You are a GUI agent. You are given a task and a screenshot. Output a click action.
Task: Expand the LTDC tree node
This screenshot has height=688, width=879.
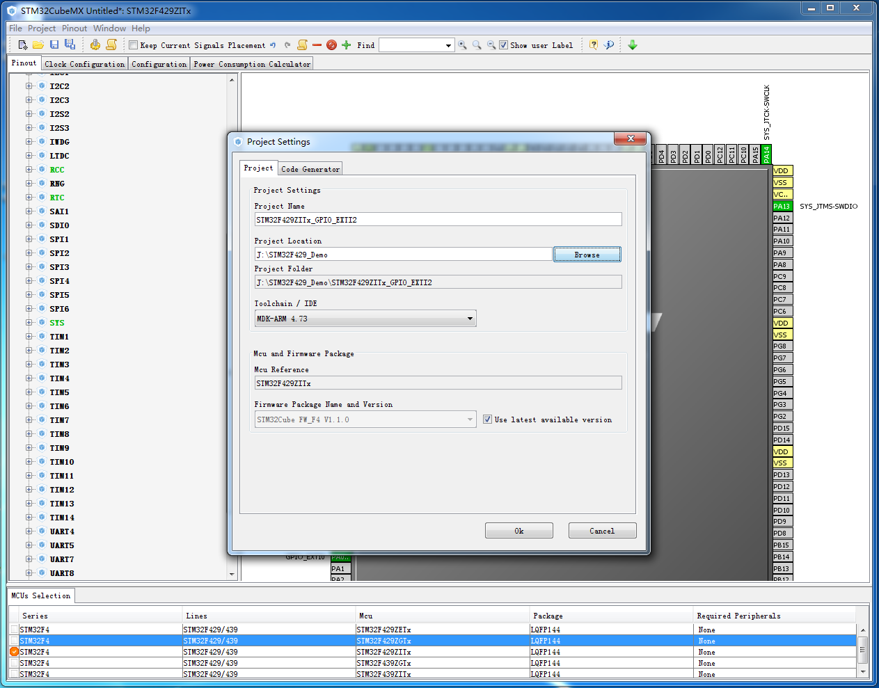29,156
